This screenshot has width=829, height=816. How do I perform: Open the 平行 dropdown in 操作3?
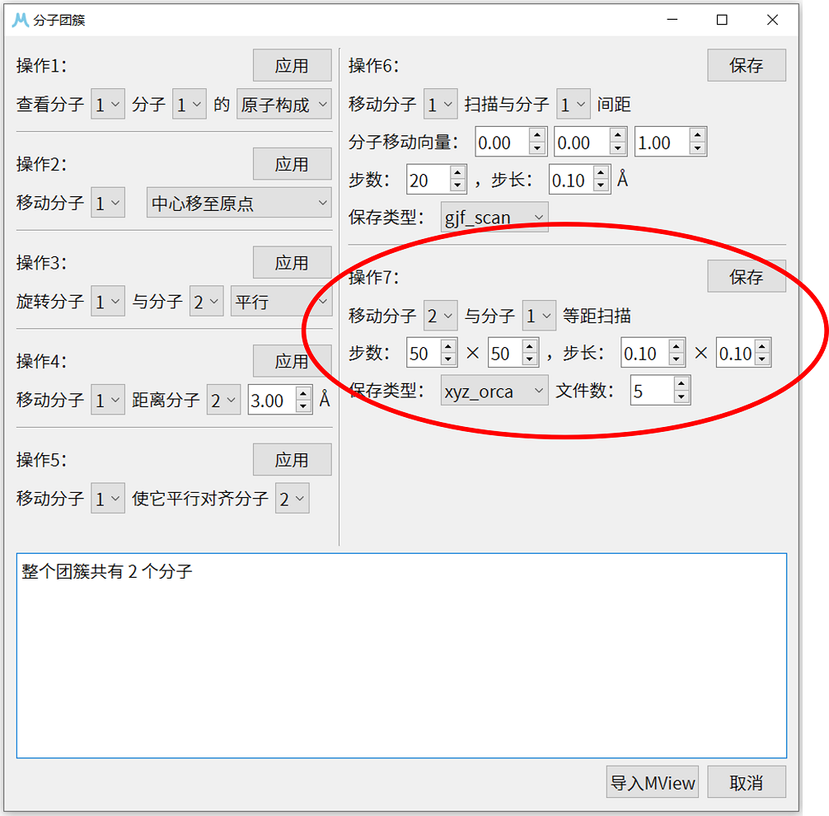[x=281, y=301]
